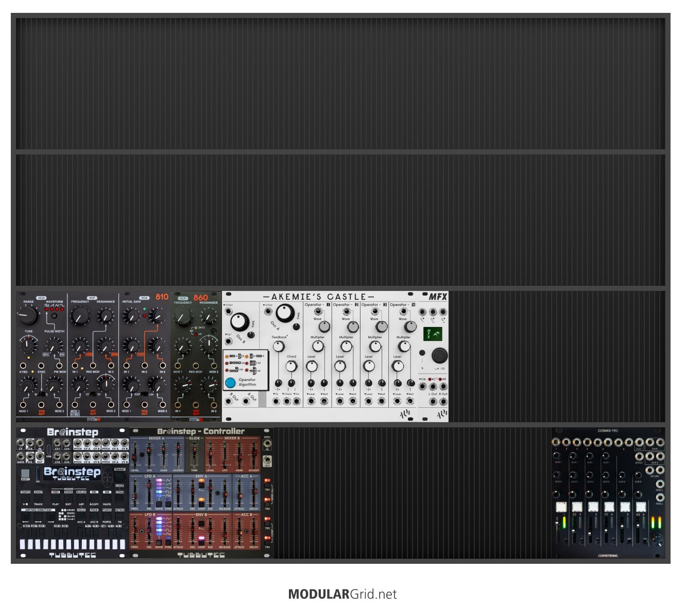Adjust the Operator 4 Wave knob
This screenshot has height=605, width=686.
pyautogui.click(x=410, y=327)
